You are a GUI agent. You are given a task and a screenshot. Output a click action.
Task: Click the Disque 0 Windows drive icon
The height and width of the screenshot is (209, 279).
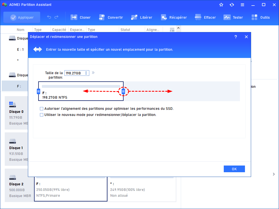coord(13,104)
